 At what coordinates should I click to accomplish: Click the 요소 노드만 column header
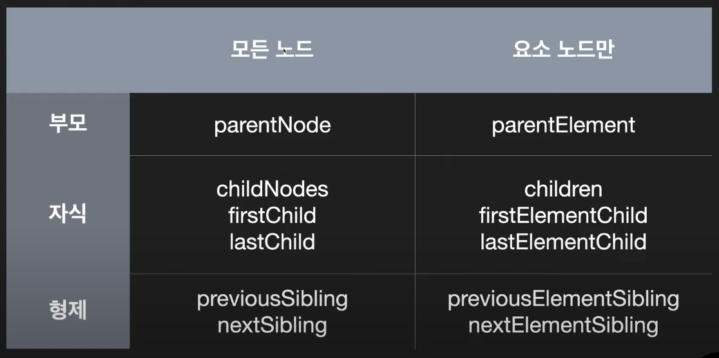pos(563,50)
